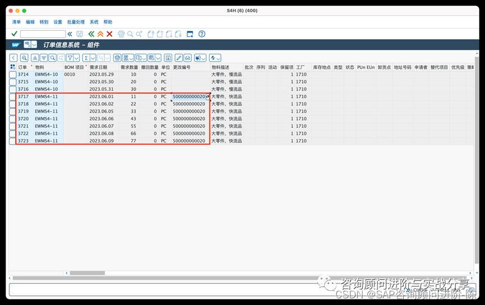Click the select-all icon in table corner
Viewport: 485px width, 305px height.
click(x=13, y=67)
